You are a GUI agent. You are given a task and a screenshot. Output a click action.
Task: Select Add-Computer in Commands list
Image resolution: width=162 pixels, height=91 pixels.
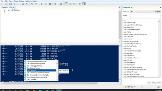[128, 37]
